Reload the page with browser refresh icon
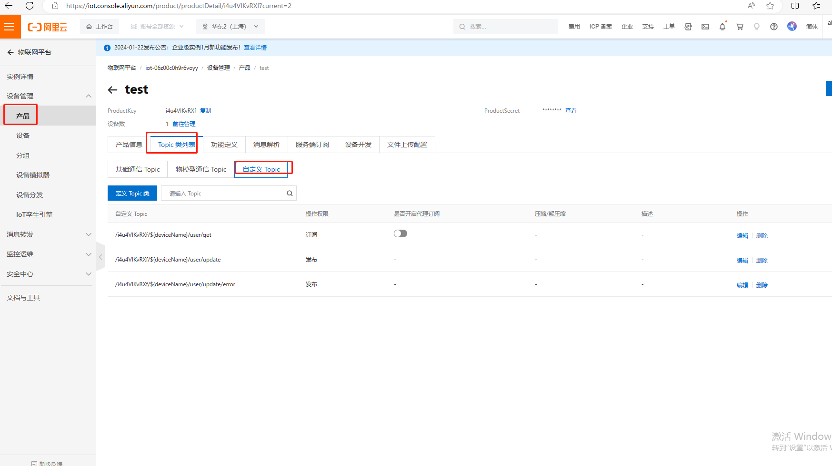832x466 pixels. (30, 6)
